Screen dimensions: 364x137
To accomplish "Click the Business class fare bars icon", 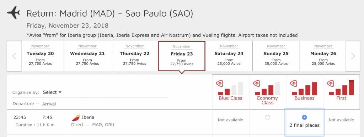I will [304, 88].
